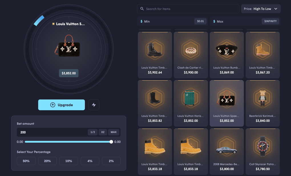Select the black boot card priced $3,902.64
The height and width of the screenshot is (176, 291).
[x=155, y=55]
